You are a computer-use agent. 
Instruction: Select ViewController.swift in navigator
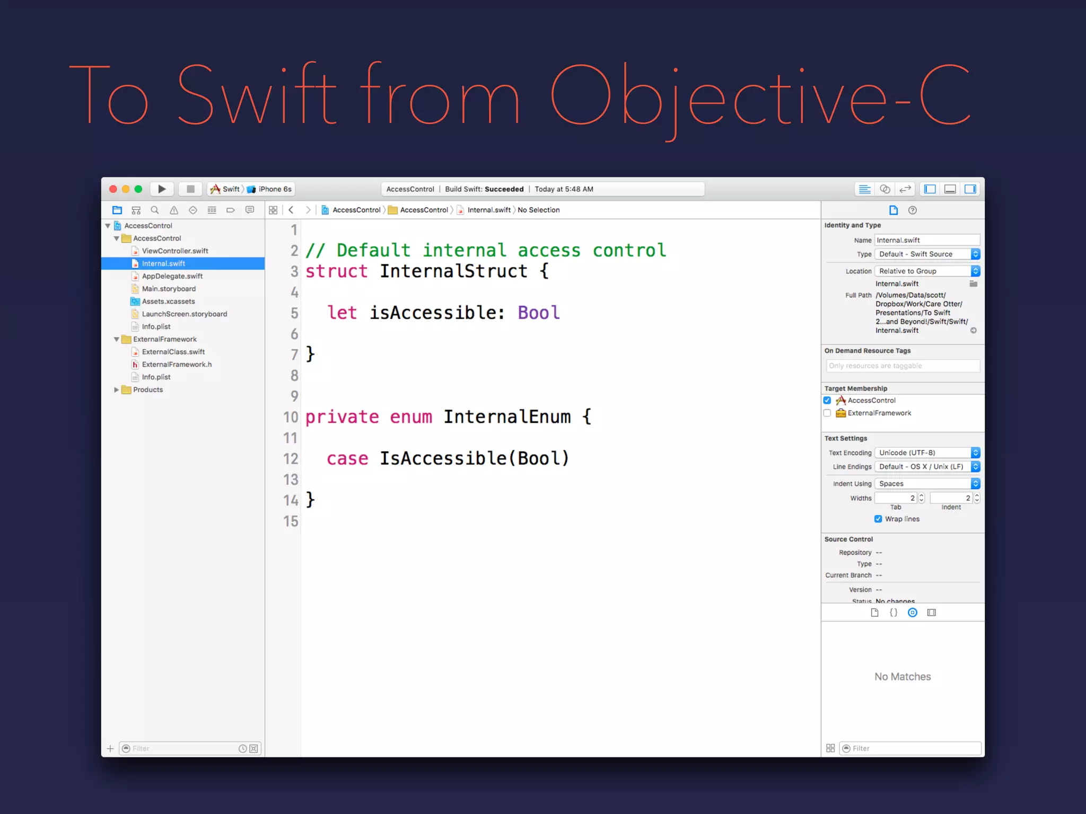coord(174,251)
